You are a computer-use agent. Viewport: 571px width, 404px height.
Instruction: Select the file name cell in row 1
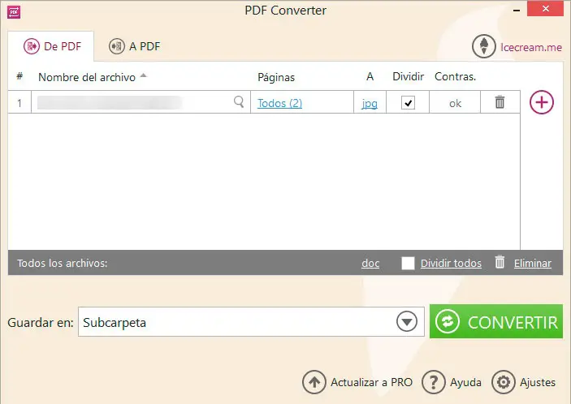(x=141, y=102)
